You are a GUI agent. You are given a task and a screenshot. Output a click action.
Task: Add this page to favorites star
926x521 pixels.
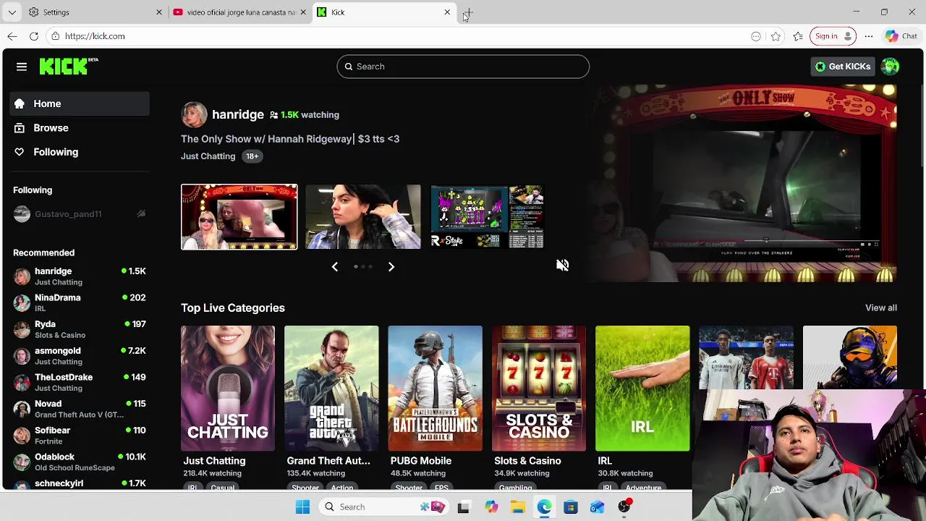pyautogui.click(x=776, y=36)
